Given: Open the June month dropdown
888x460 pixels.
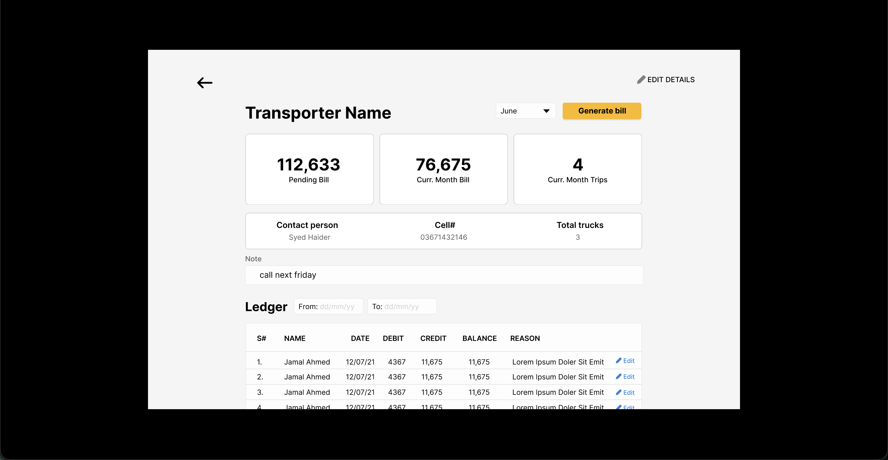Looking at the screenshot, I should (526, 111).
